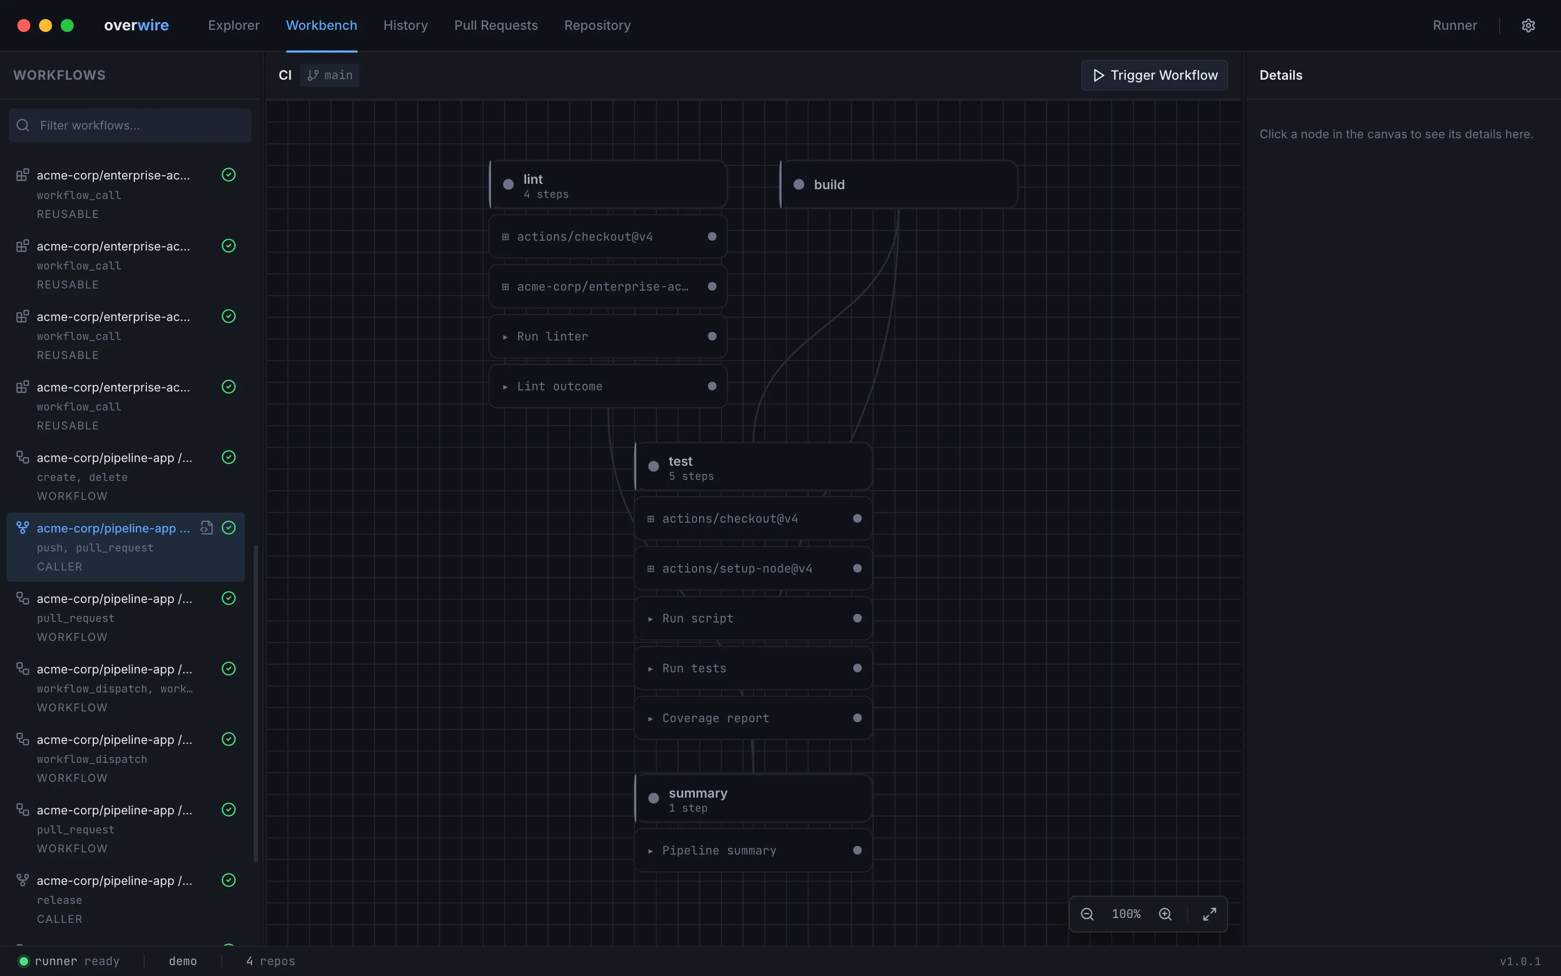
Task: Click the fit-to-screen expand icon
Action: (x=1209, y=914)
